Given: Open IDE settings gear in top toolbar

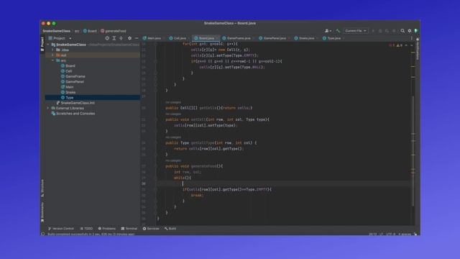Looking at the screenshot, I should coord(410,31).
